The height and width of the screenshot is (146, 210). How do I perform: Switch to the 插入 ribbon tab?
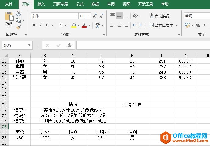coord(41,4)
